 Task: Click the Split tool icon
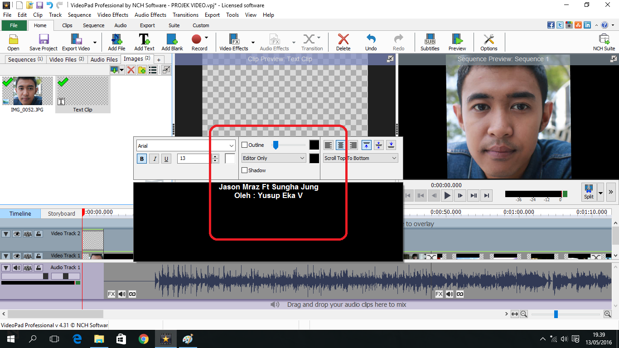click(589, 192)
